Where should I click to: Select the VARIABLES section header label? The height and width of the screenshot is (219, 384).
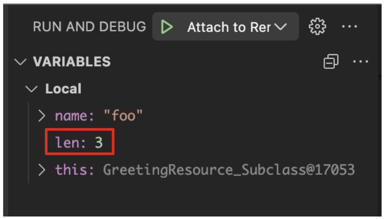(72, 62)
